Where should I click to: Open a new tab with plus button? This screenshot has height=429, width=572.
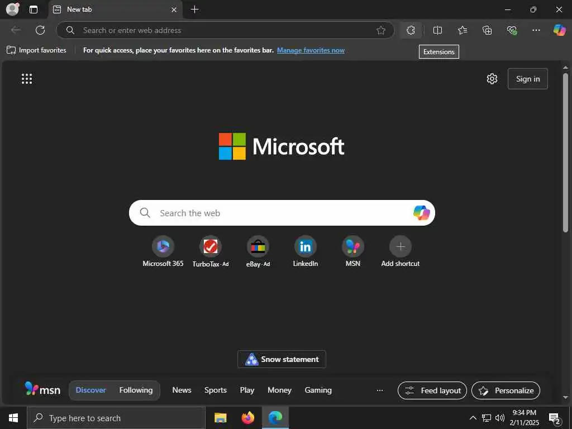click(x=195, y=9)
